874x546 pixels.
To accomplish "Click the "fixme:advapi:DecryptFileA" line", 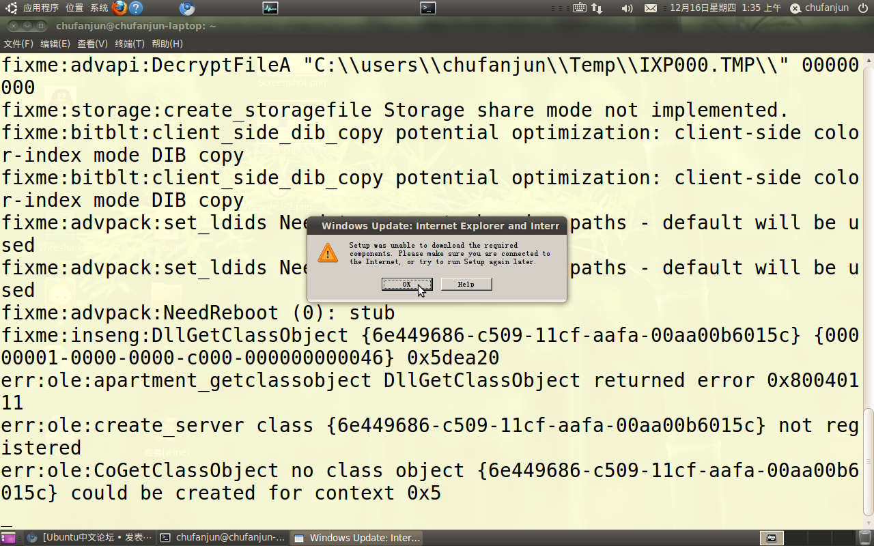I will point(430,76).
